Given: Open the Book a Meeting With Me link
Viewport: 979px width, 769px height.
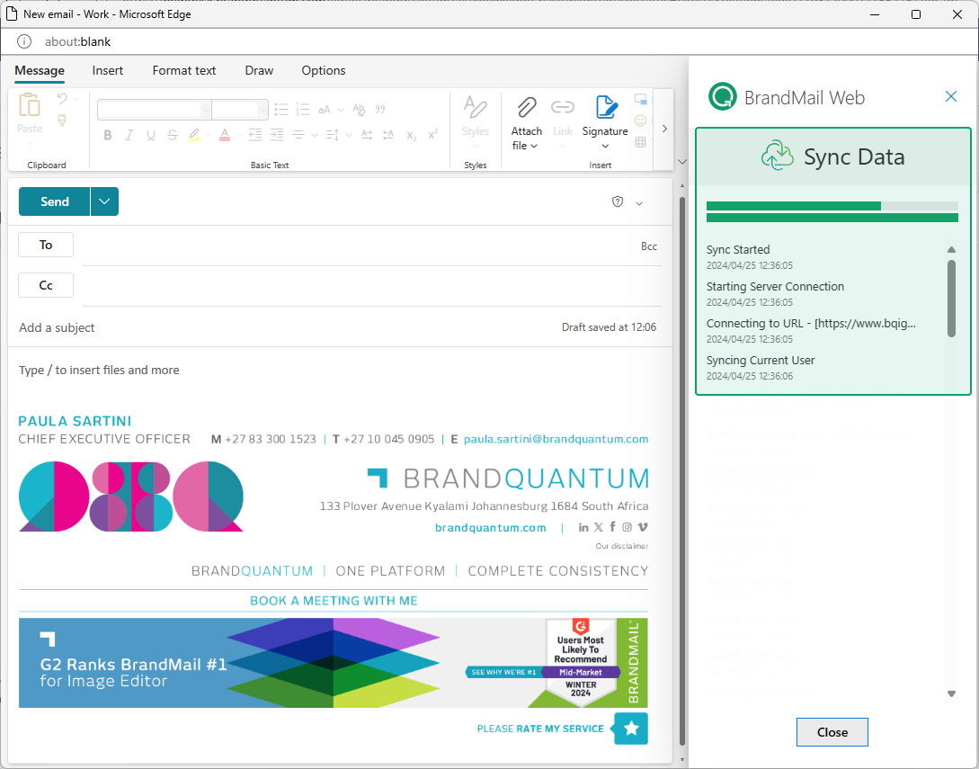Looking at the screenshot, I should tap(334, 600).
